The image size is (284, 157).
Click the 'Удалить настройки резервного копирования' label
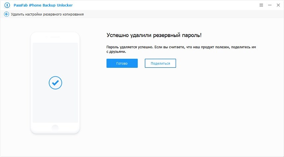[x=47, y=15]
